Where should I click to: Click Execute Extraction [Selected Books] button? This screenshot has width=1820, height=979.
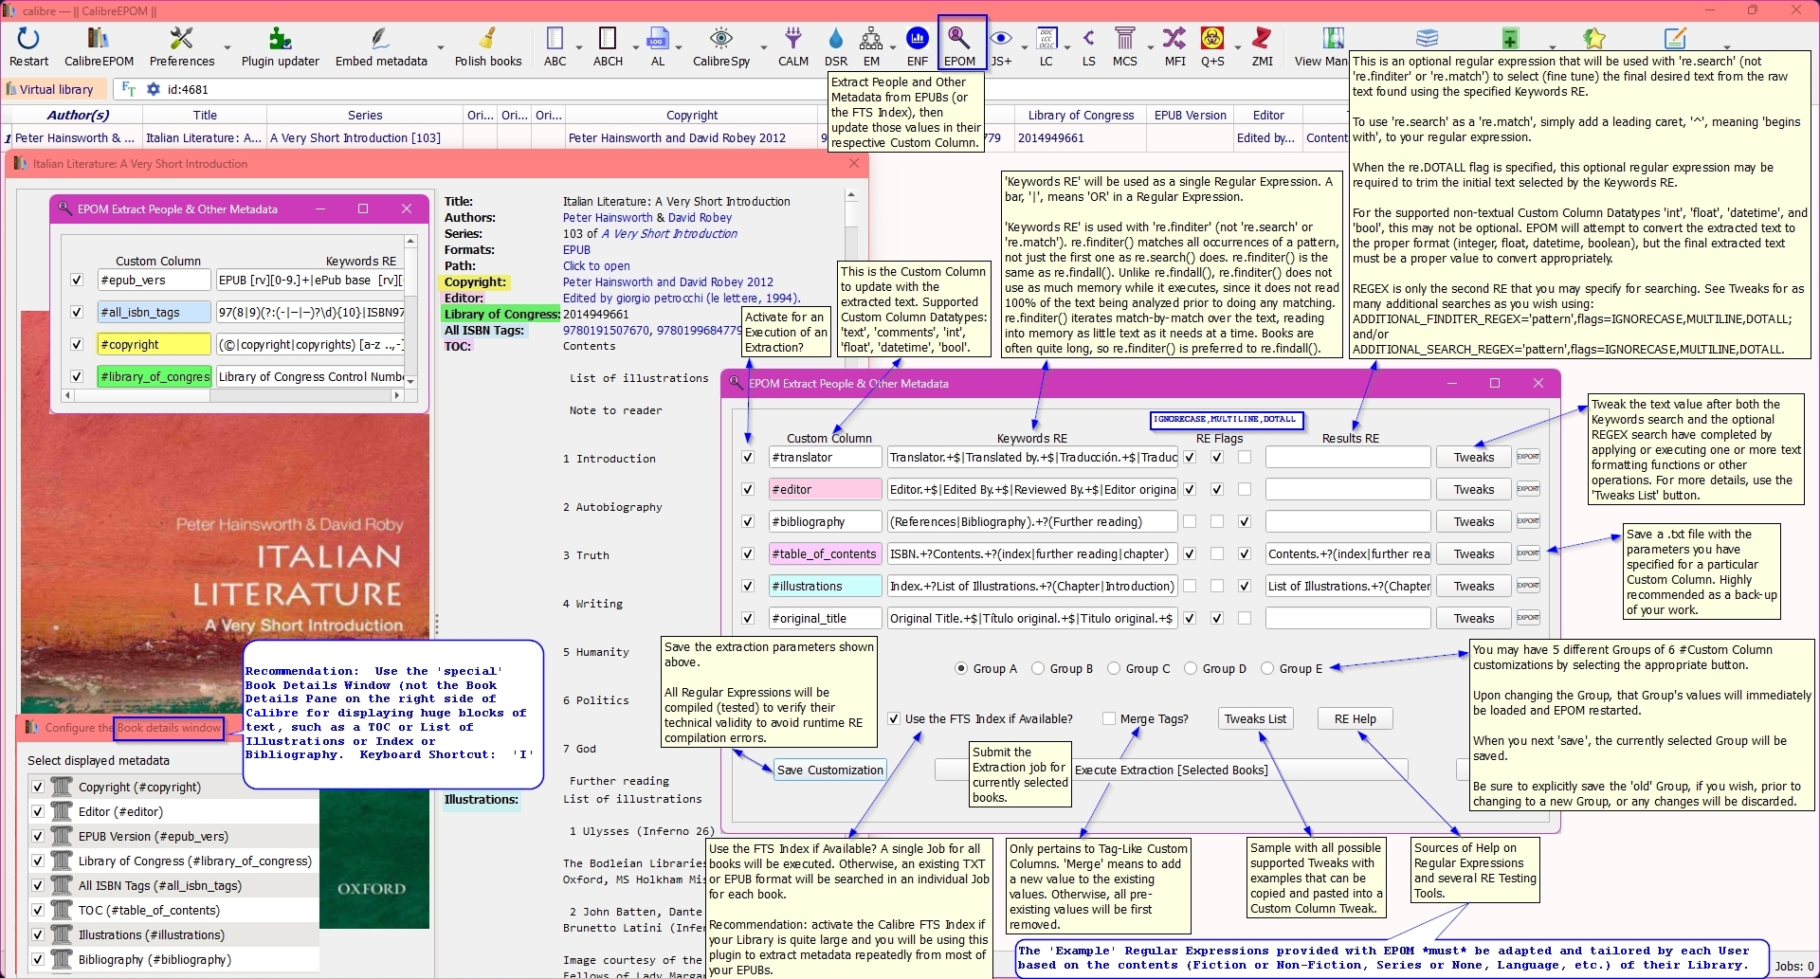[1171, 770]
